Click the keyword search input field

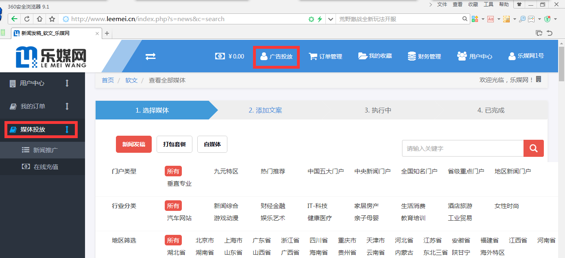point(462,149)
